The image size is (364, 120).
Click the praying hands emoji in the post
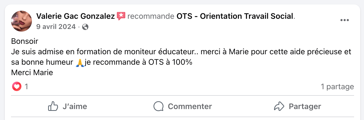point(80,63)
